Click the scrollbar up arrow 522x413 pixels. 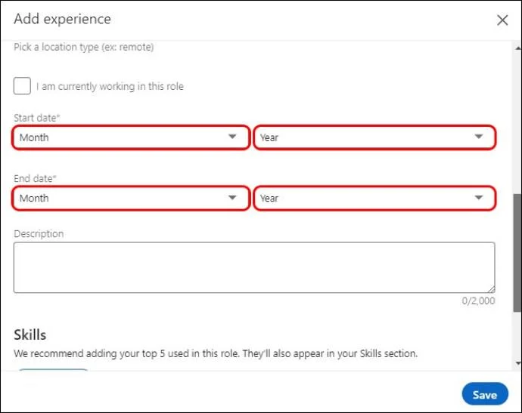(x=518, y=48)
